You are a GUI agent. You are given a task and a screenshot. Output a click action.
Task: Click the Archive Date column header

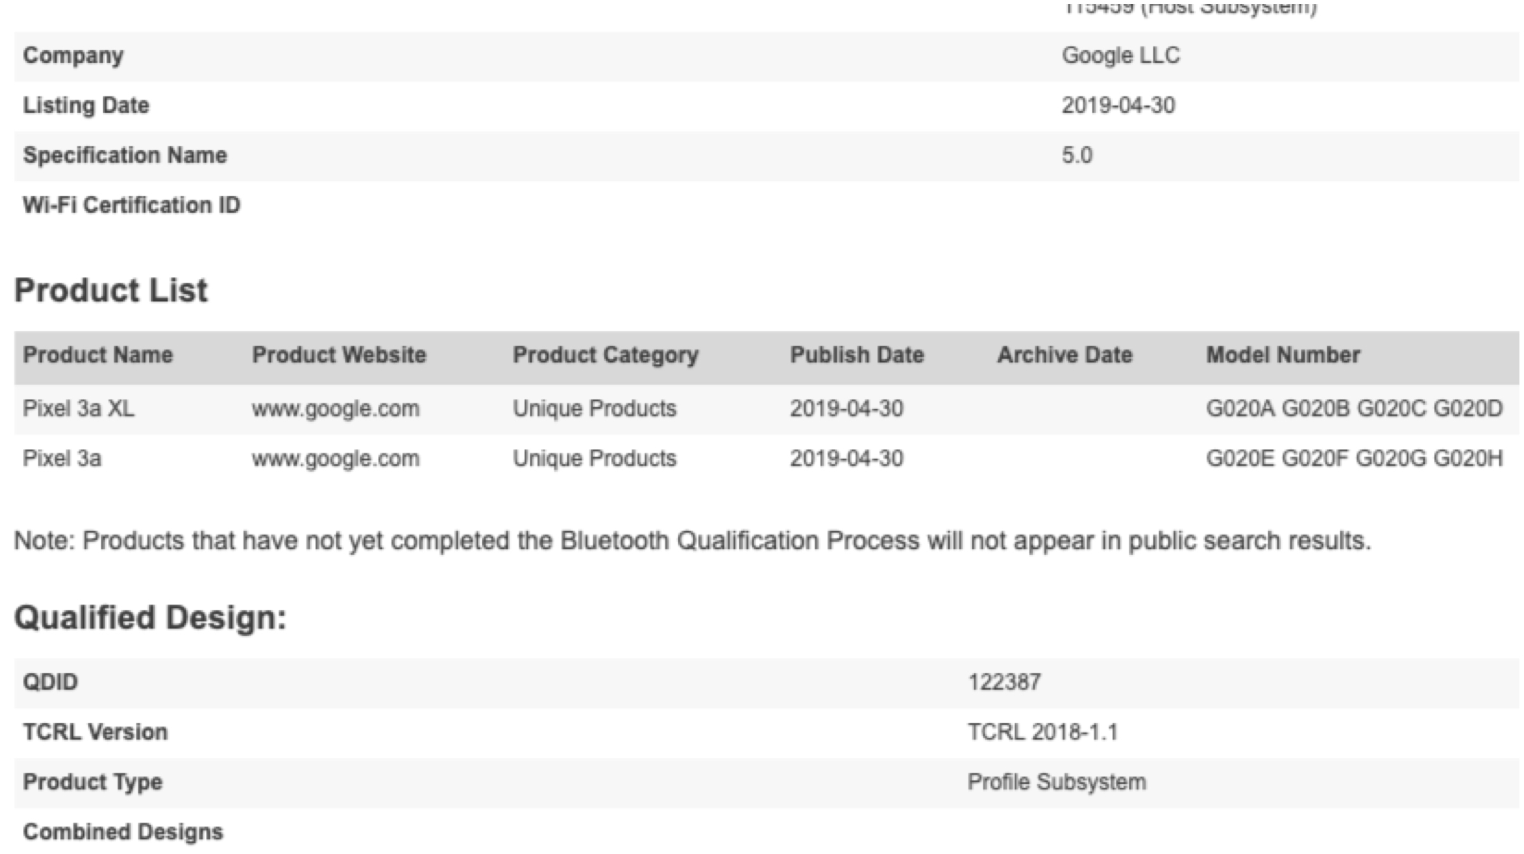point(1064,355)
